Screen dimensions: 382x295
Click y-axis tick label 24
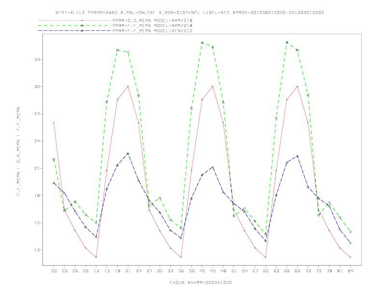37,141
